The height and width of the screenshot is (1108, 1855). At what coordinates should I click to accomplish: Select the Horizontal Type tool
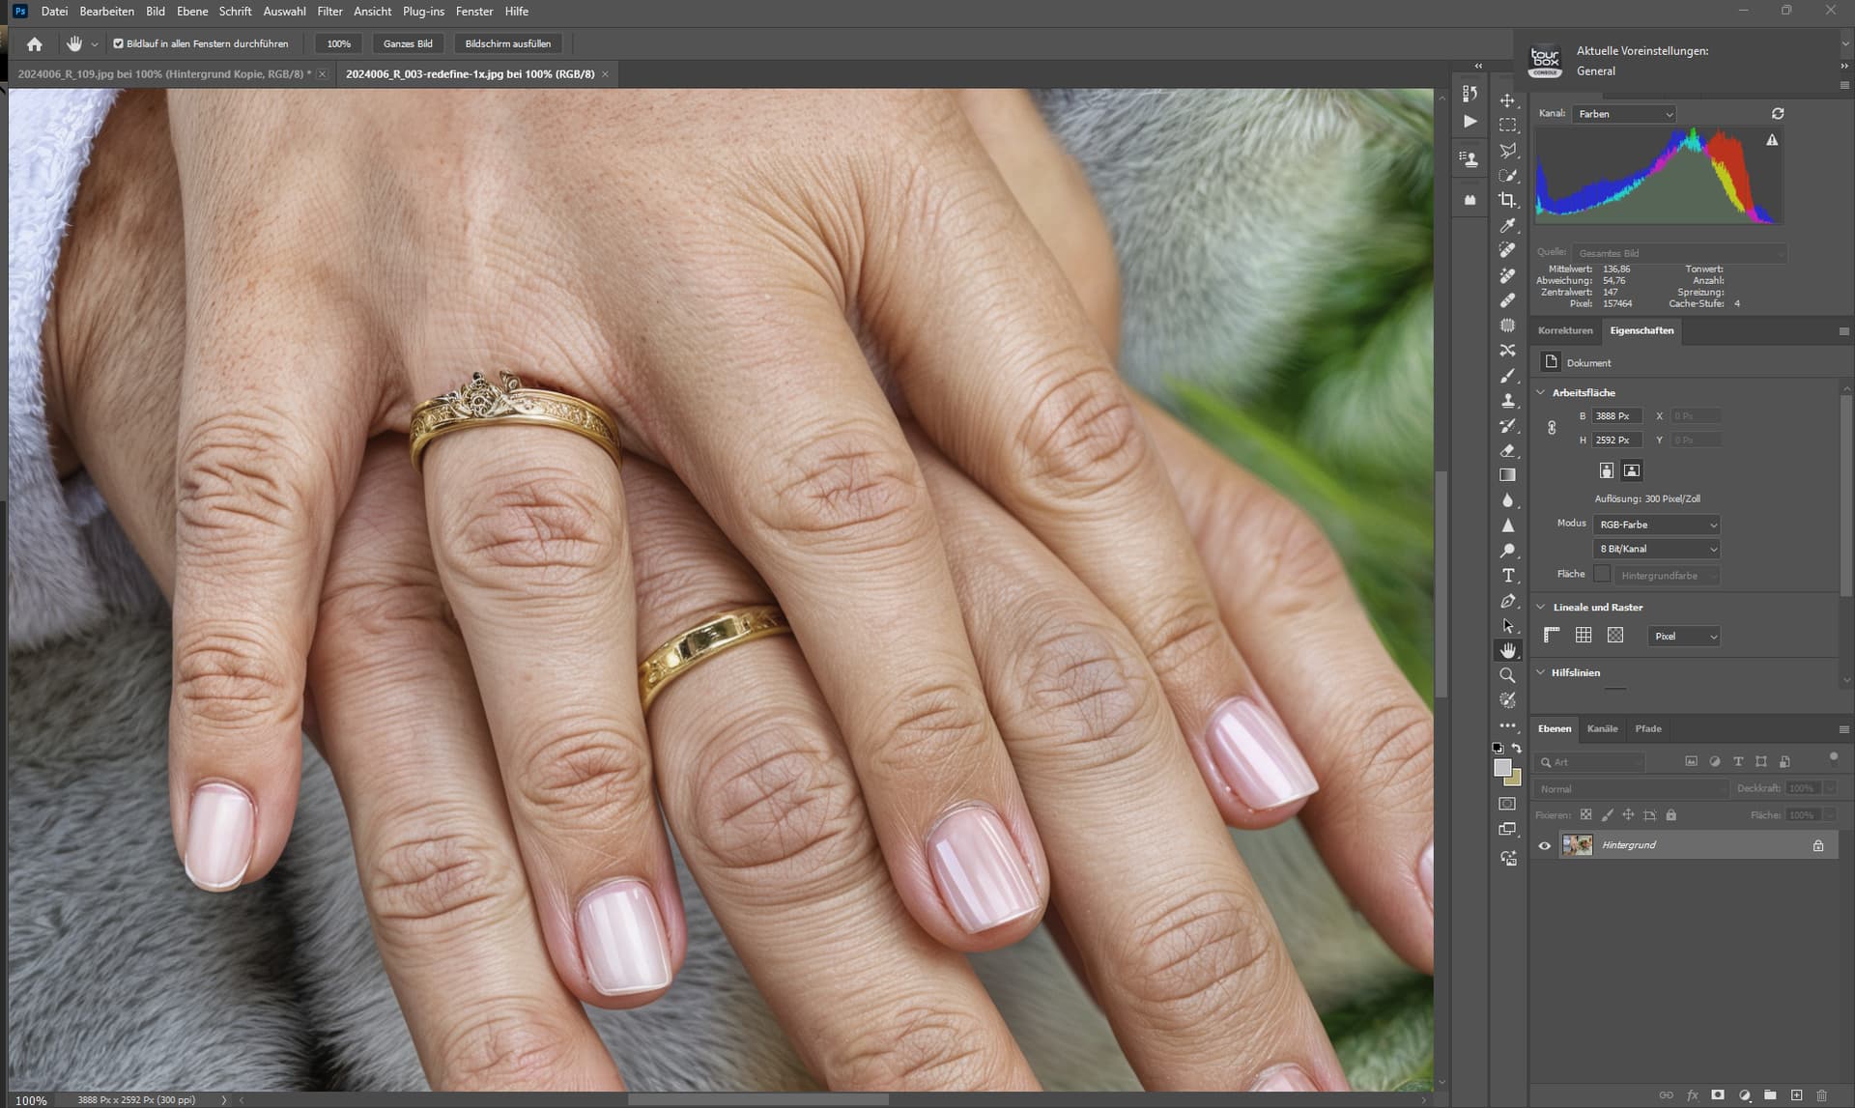coord(1507,576)
